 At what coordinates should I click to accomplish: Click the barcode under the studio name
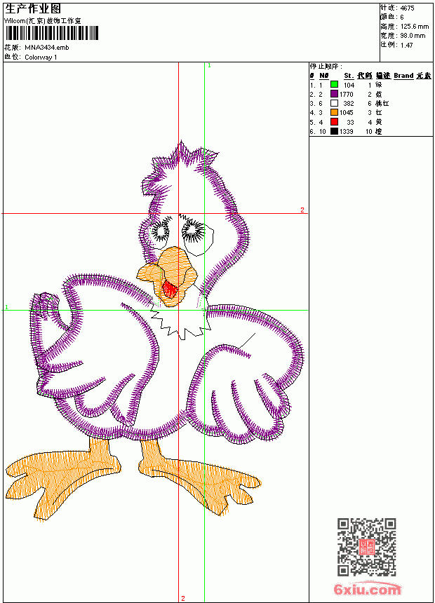pyautogui.click(x=52, y=33)
